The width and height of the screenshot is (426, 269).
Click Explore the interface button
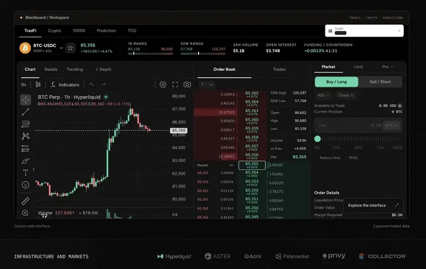pyautogui.click(x=373, y=205)
